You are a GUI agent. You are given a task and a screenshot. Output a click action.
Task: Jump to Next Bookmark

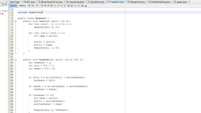(62, 6)
